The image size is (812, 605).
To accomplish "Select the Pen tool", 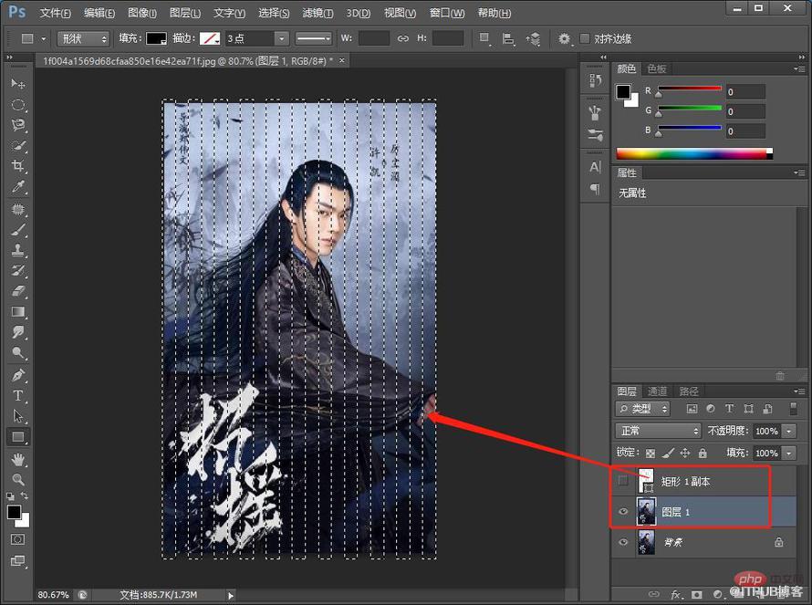I will pyautogui.click(x=17, y=375).
